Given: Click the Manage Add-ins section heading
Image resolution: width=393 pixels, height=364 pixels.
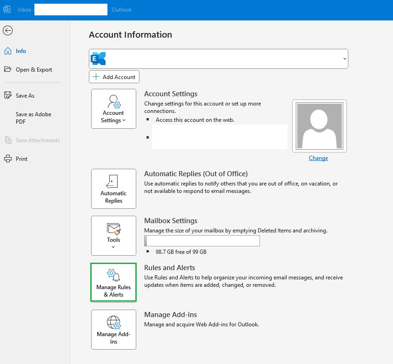Looking at the screenshot, I should pos(170,315).
